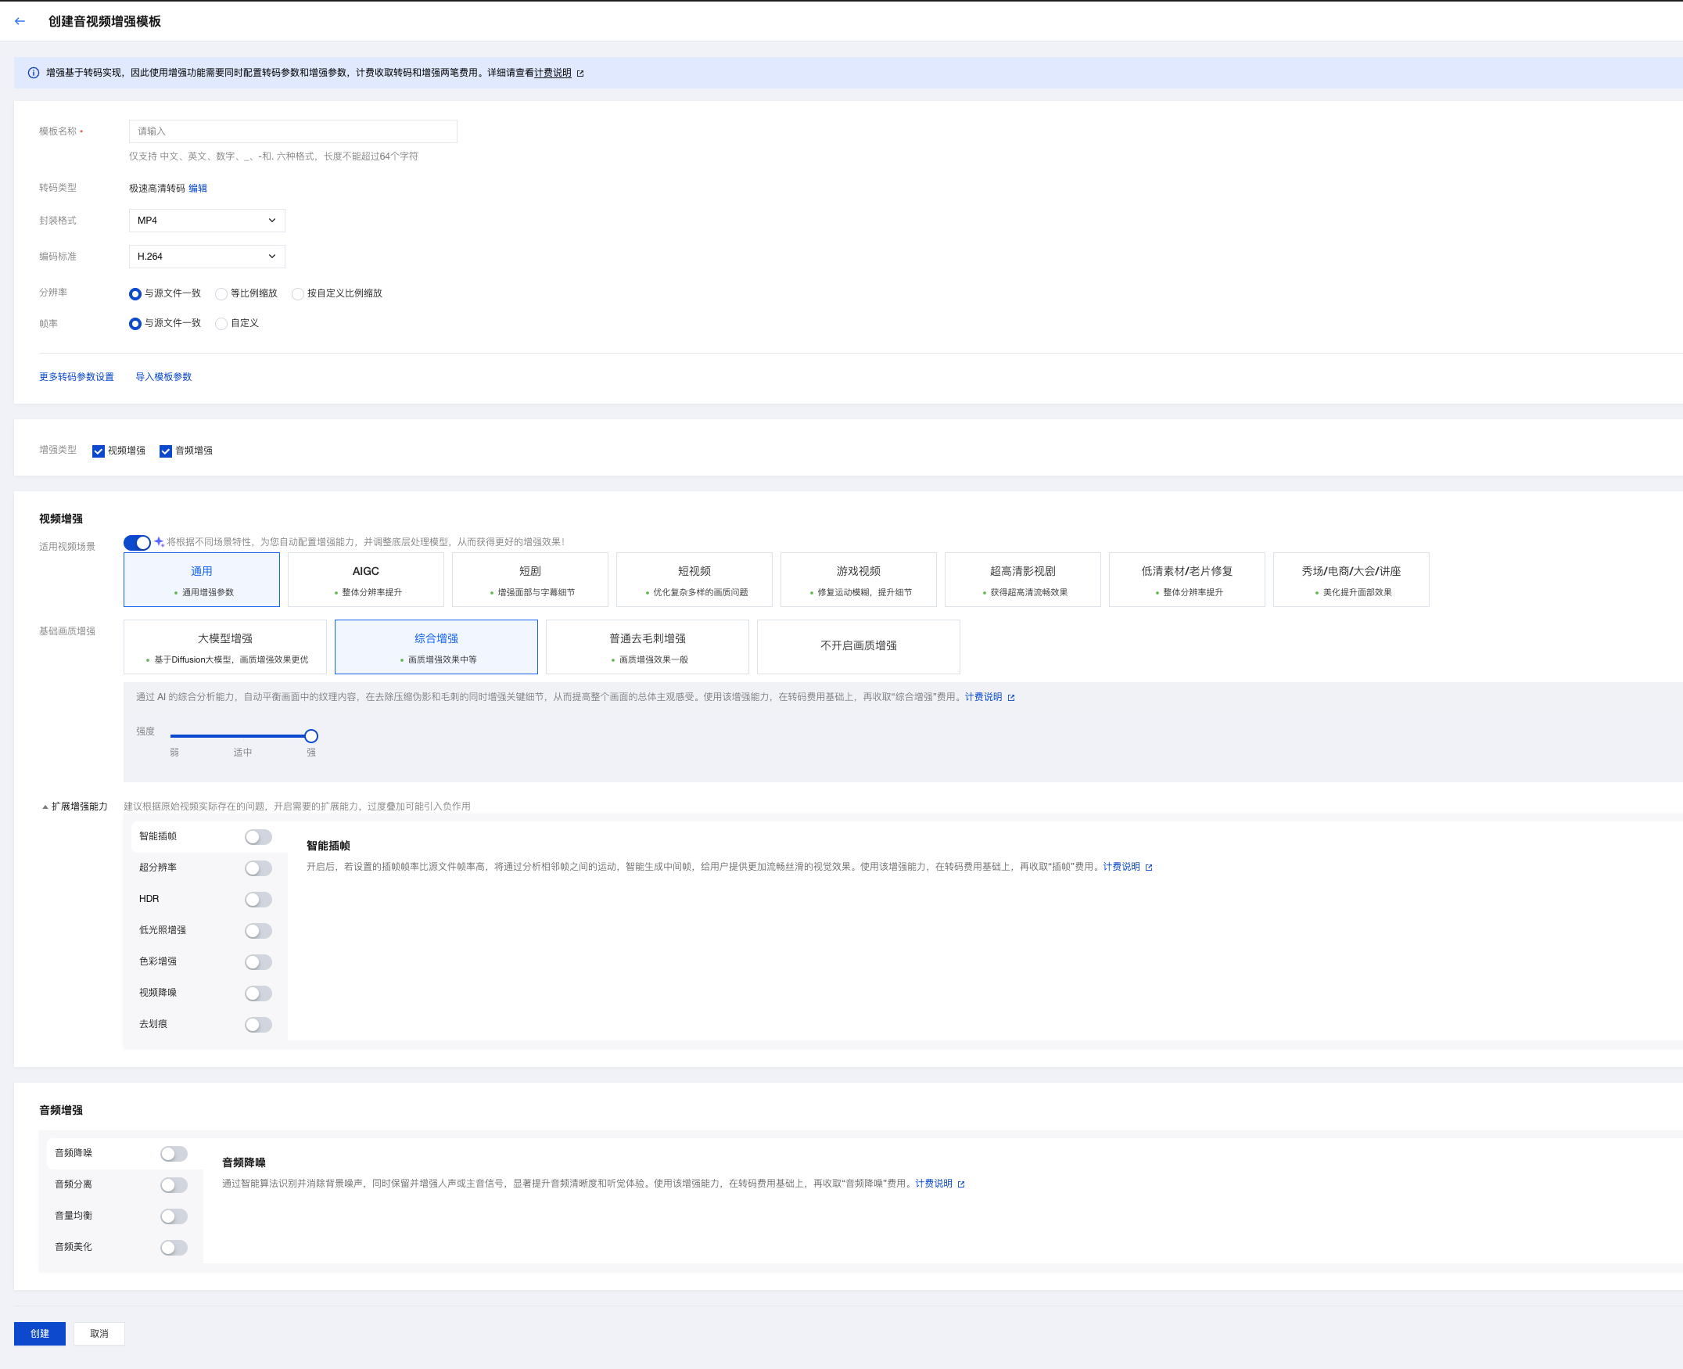Open the 编码标准 H.264 dropdown
The image size is (1683, 1369).
click(x=206, y=257)
